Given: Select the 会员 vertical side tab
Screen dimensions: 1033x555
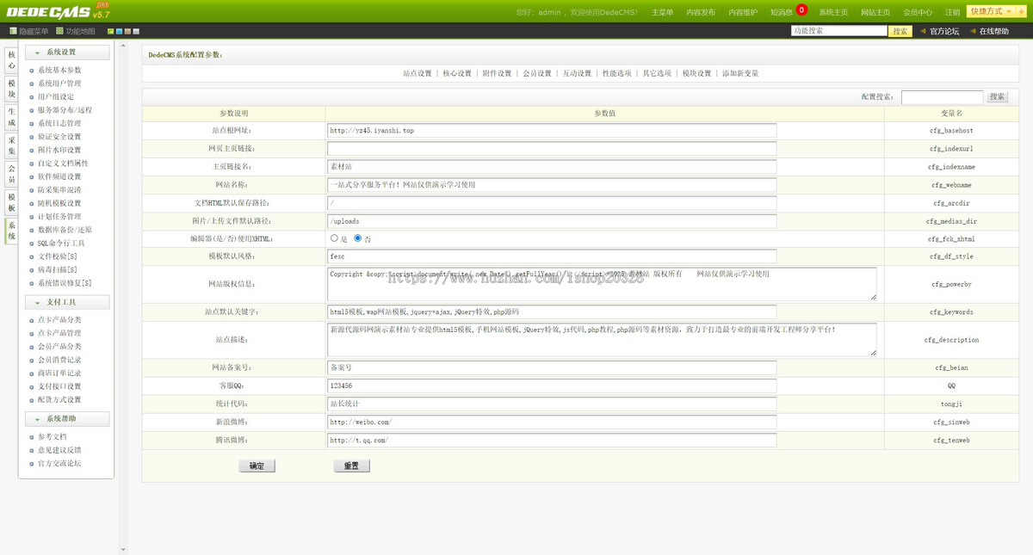Looking at the screenshot, I should tap(11, 173).
